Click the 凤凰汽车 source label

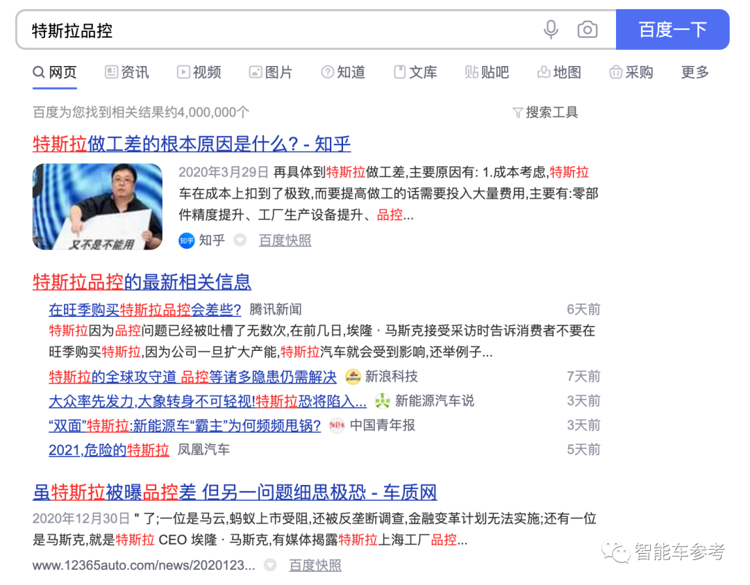coord(203,450)
